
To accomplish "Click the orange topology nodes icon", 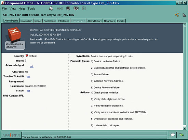I will click(x=177, y=15).
